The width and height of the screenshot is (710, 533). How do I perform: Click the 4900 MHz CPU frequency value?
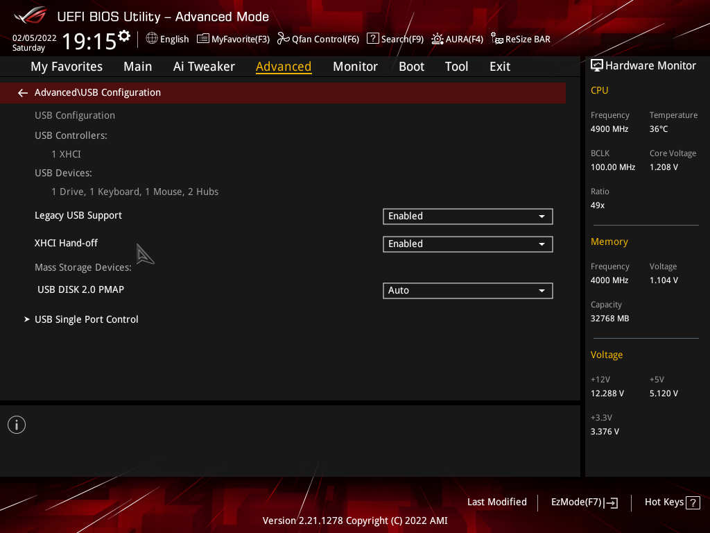coord(609,128)
